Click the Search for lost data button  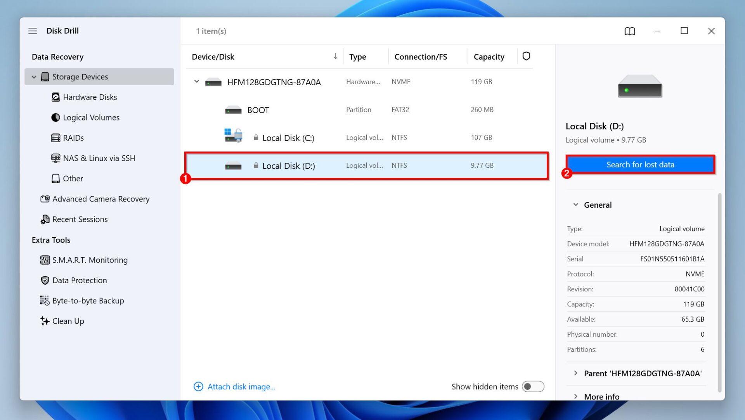point(640,164)
